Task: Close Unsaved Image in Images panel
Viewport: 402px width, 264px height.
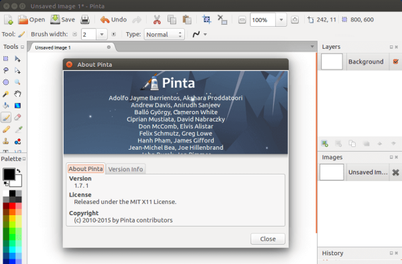Action: (395, 172)
